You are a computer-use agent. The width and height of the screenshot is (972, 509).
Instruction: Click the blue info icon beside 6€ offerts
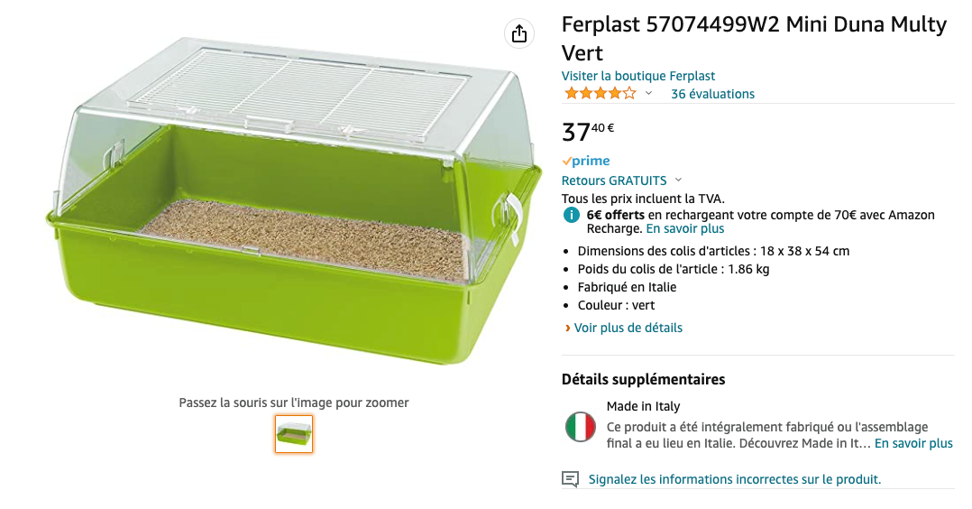click(571, 215)
